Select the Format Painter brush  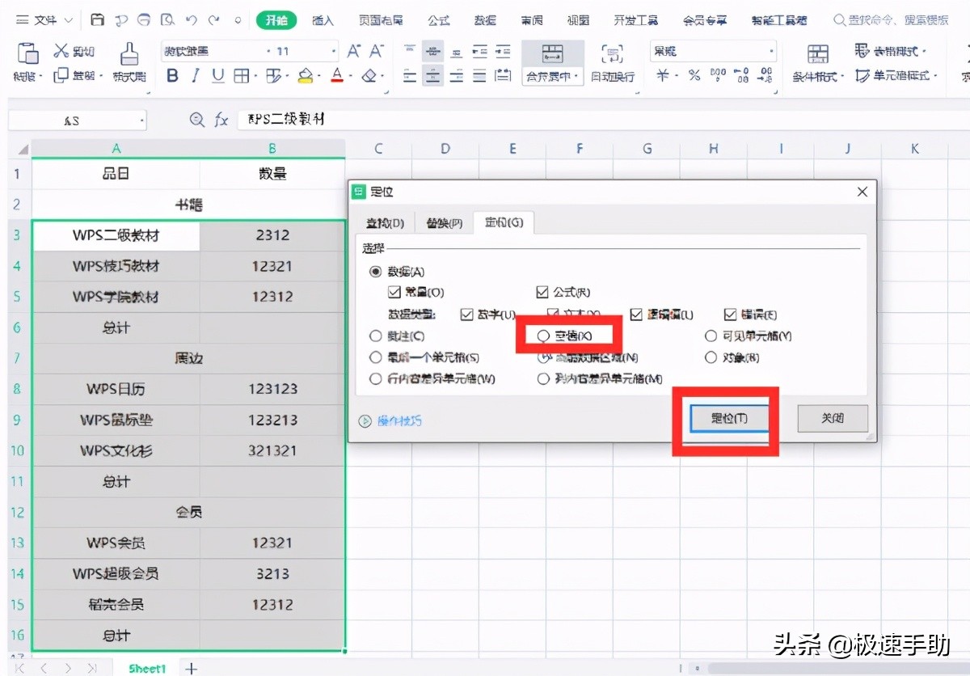click(x=129, y=53)
